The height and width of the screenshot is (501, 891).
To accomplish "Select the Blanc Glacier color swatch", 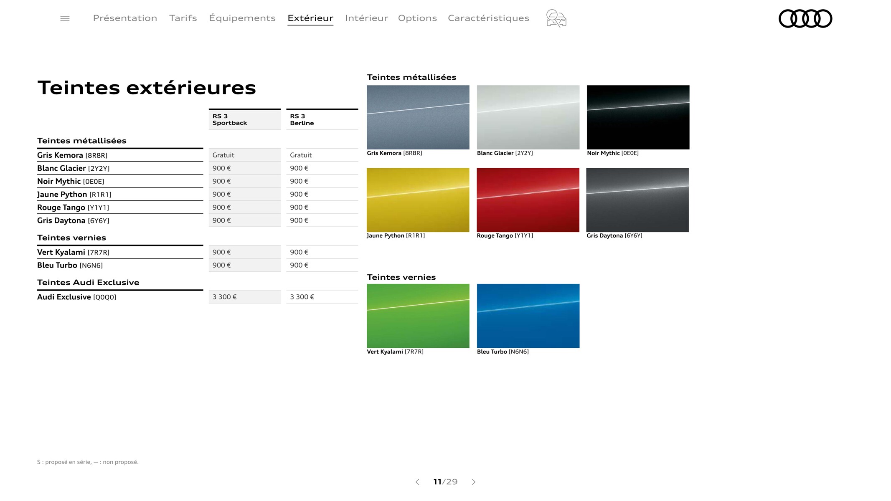I will pos(528,117).
